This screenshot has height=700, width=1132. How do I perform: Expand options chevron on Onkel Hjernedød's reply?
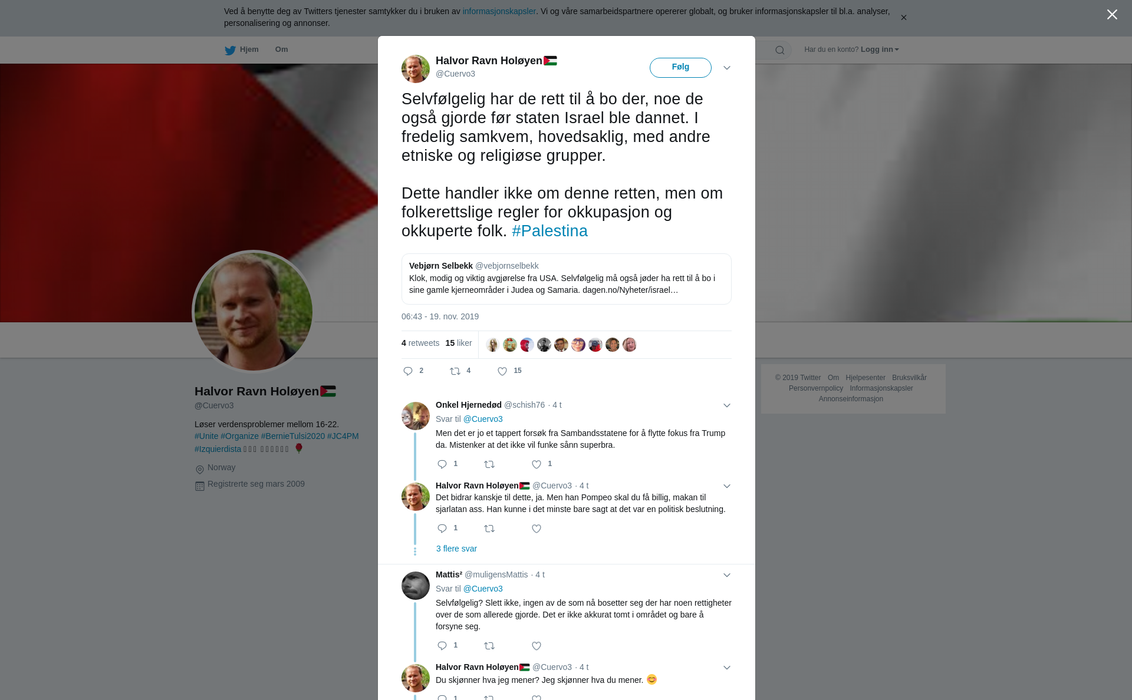click(727, 405)
